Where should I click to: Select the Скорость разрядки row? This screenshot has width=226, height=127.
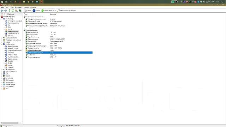point(59,57)
